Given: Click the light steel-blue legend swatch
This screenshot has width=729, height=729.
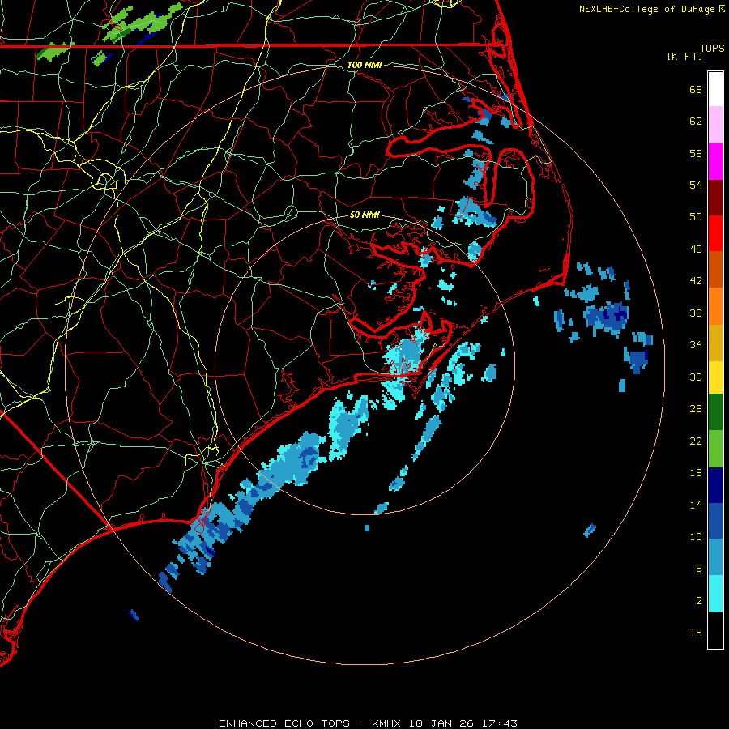Looking at the screenshot, I should coord(715,557).
